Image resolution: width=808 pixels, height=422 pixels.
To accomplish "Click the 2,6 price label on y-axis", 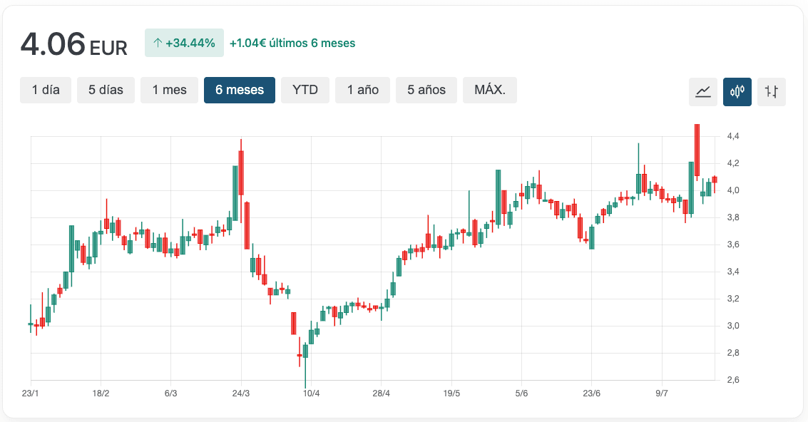I will coord(732,380).
